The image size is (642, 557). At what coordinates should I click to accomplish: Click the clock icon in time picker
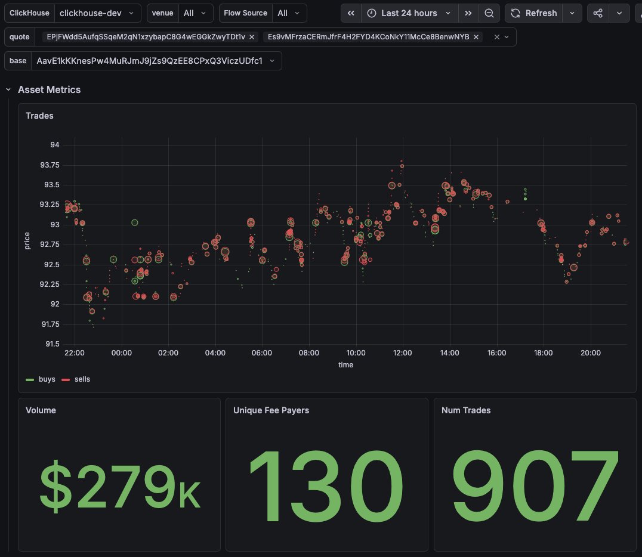coord(371,13)
